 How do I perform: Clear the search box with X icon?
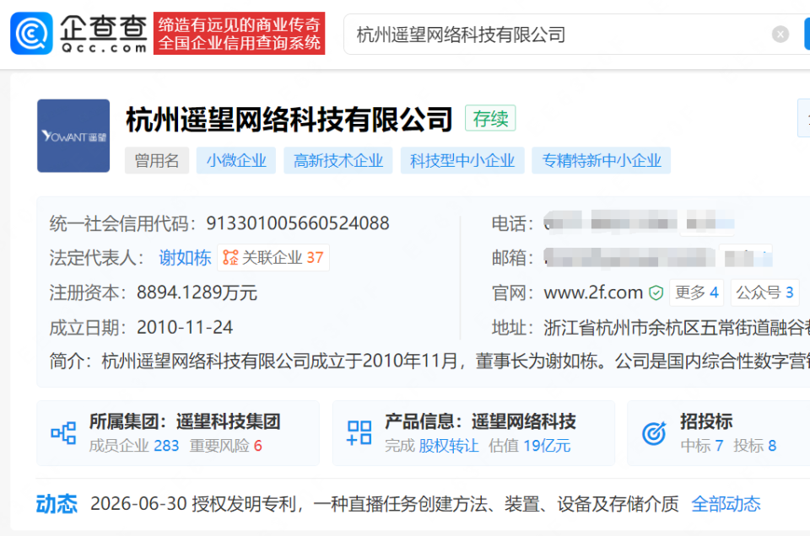780,34
